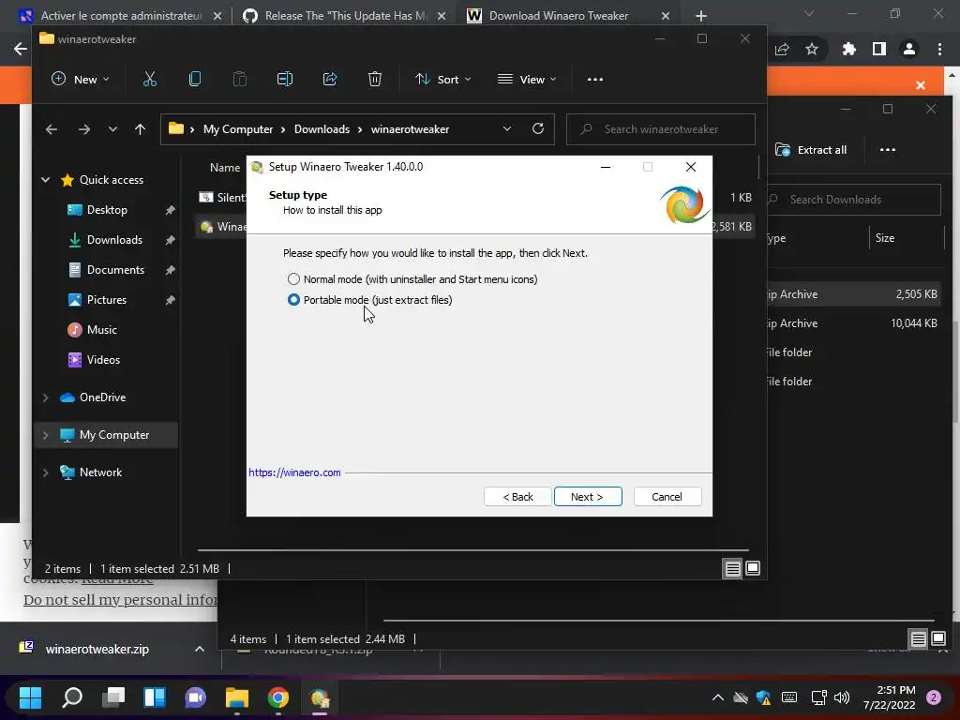Select Portable mode radio button
The height and width of the screenshot is (720, 960).
click(x=293, y=299)
